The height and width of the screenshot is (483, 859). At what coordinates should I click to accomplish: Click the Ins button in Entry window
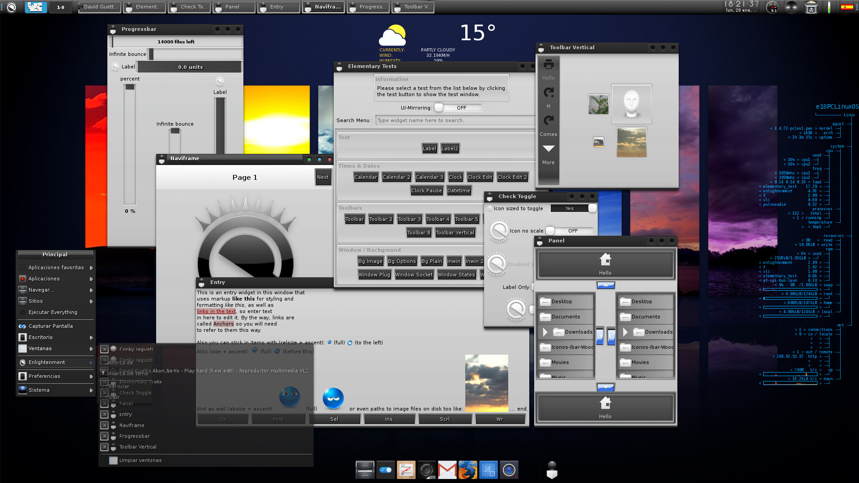click(x=389, y=419)
